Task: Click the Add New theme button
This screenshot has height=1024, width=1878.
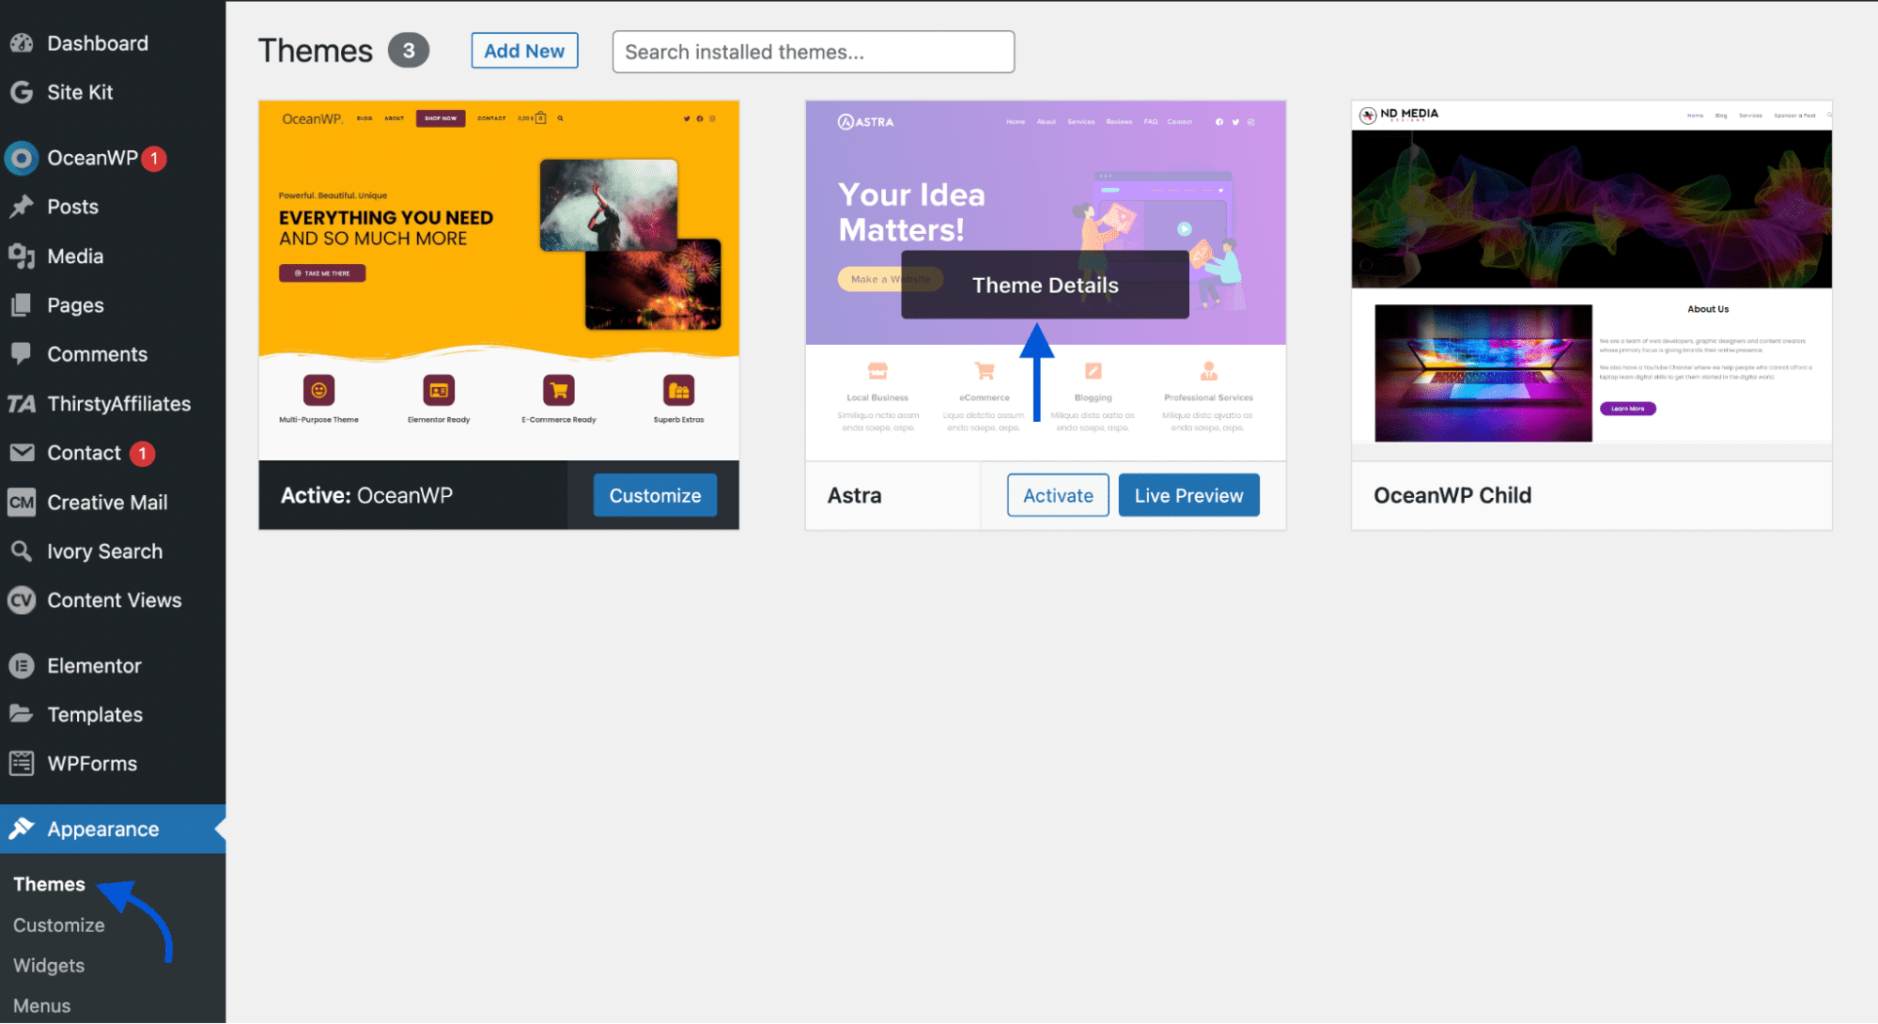Action: (x=523, y=52)
